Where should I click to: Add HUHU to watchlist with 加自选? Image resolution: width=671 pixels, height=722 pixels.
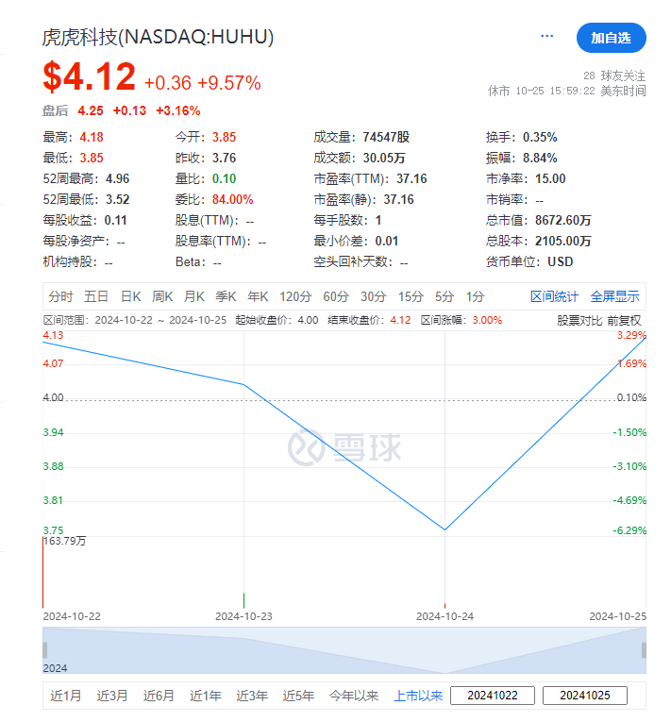pyautogui.click(x=611, y=38)
